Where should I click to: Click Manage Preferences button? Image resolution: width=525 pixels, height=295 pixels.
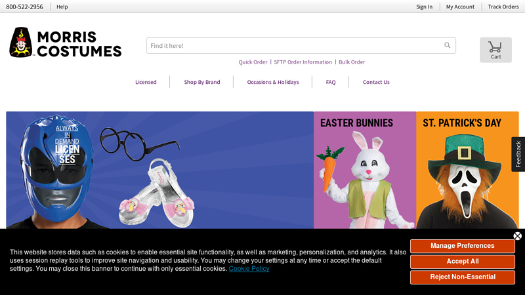tap(462, 246)
